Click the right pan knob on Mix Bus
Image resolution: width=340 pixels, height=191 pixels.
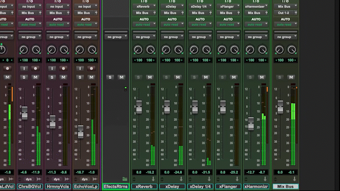click(x=292, y=50)
